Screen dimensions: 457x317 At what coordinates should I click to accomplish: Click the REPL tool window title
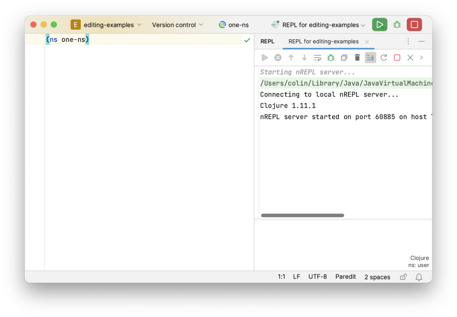point(267,41)
